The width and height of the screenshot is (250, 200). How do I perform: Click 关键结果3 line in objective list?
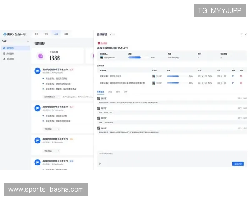[x=61, y=89]
